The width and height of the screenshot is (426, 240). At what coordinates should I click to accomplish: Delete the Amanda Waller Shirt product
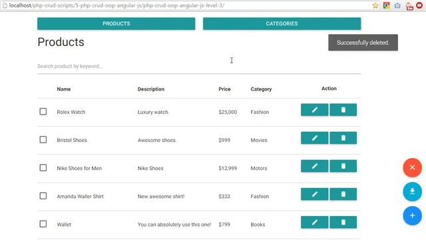coord(343,194)
